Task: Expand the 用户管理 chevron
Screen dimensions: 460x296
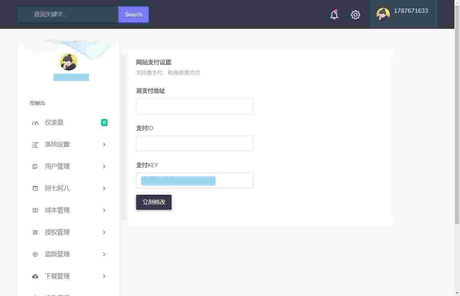Action: (x=104, y=167)
